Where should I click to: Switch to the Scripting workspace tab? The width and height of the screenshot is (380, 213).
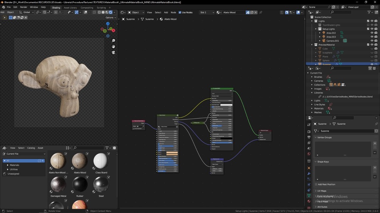point(101,8)
